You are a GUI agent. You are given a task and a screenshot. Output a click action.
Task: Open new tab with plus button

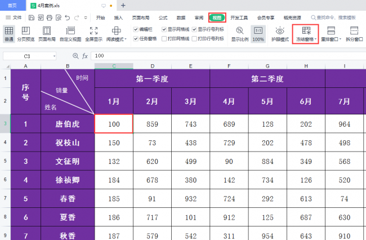123,6
